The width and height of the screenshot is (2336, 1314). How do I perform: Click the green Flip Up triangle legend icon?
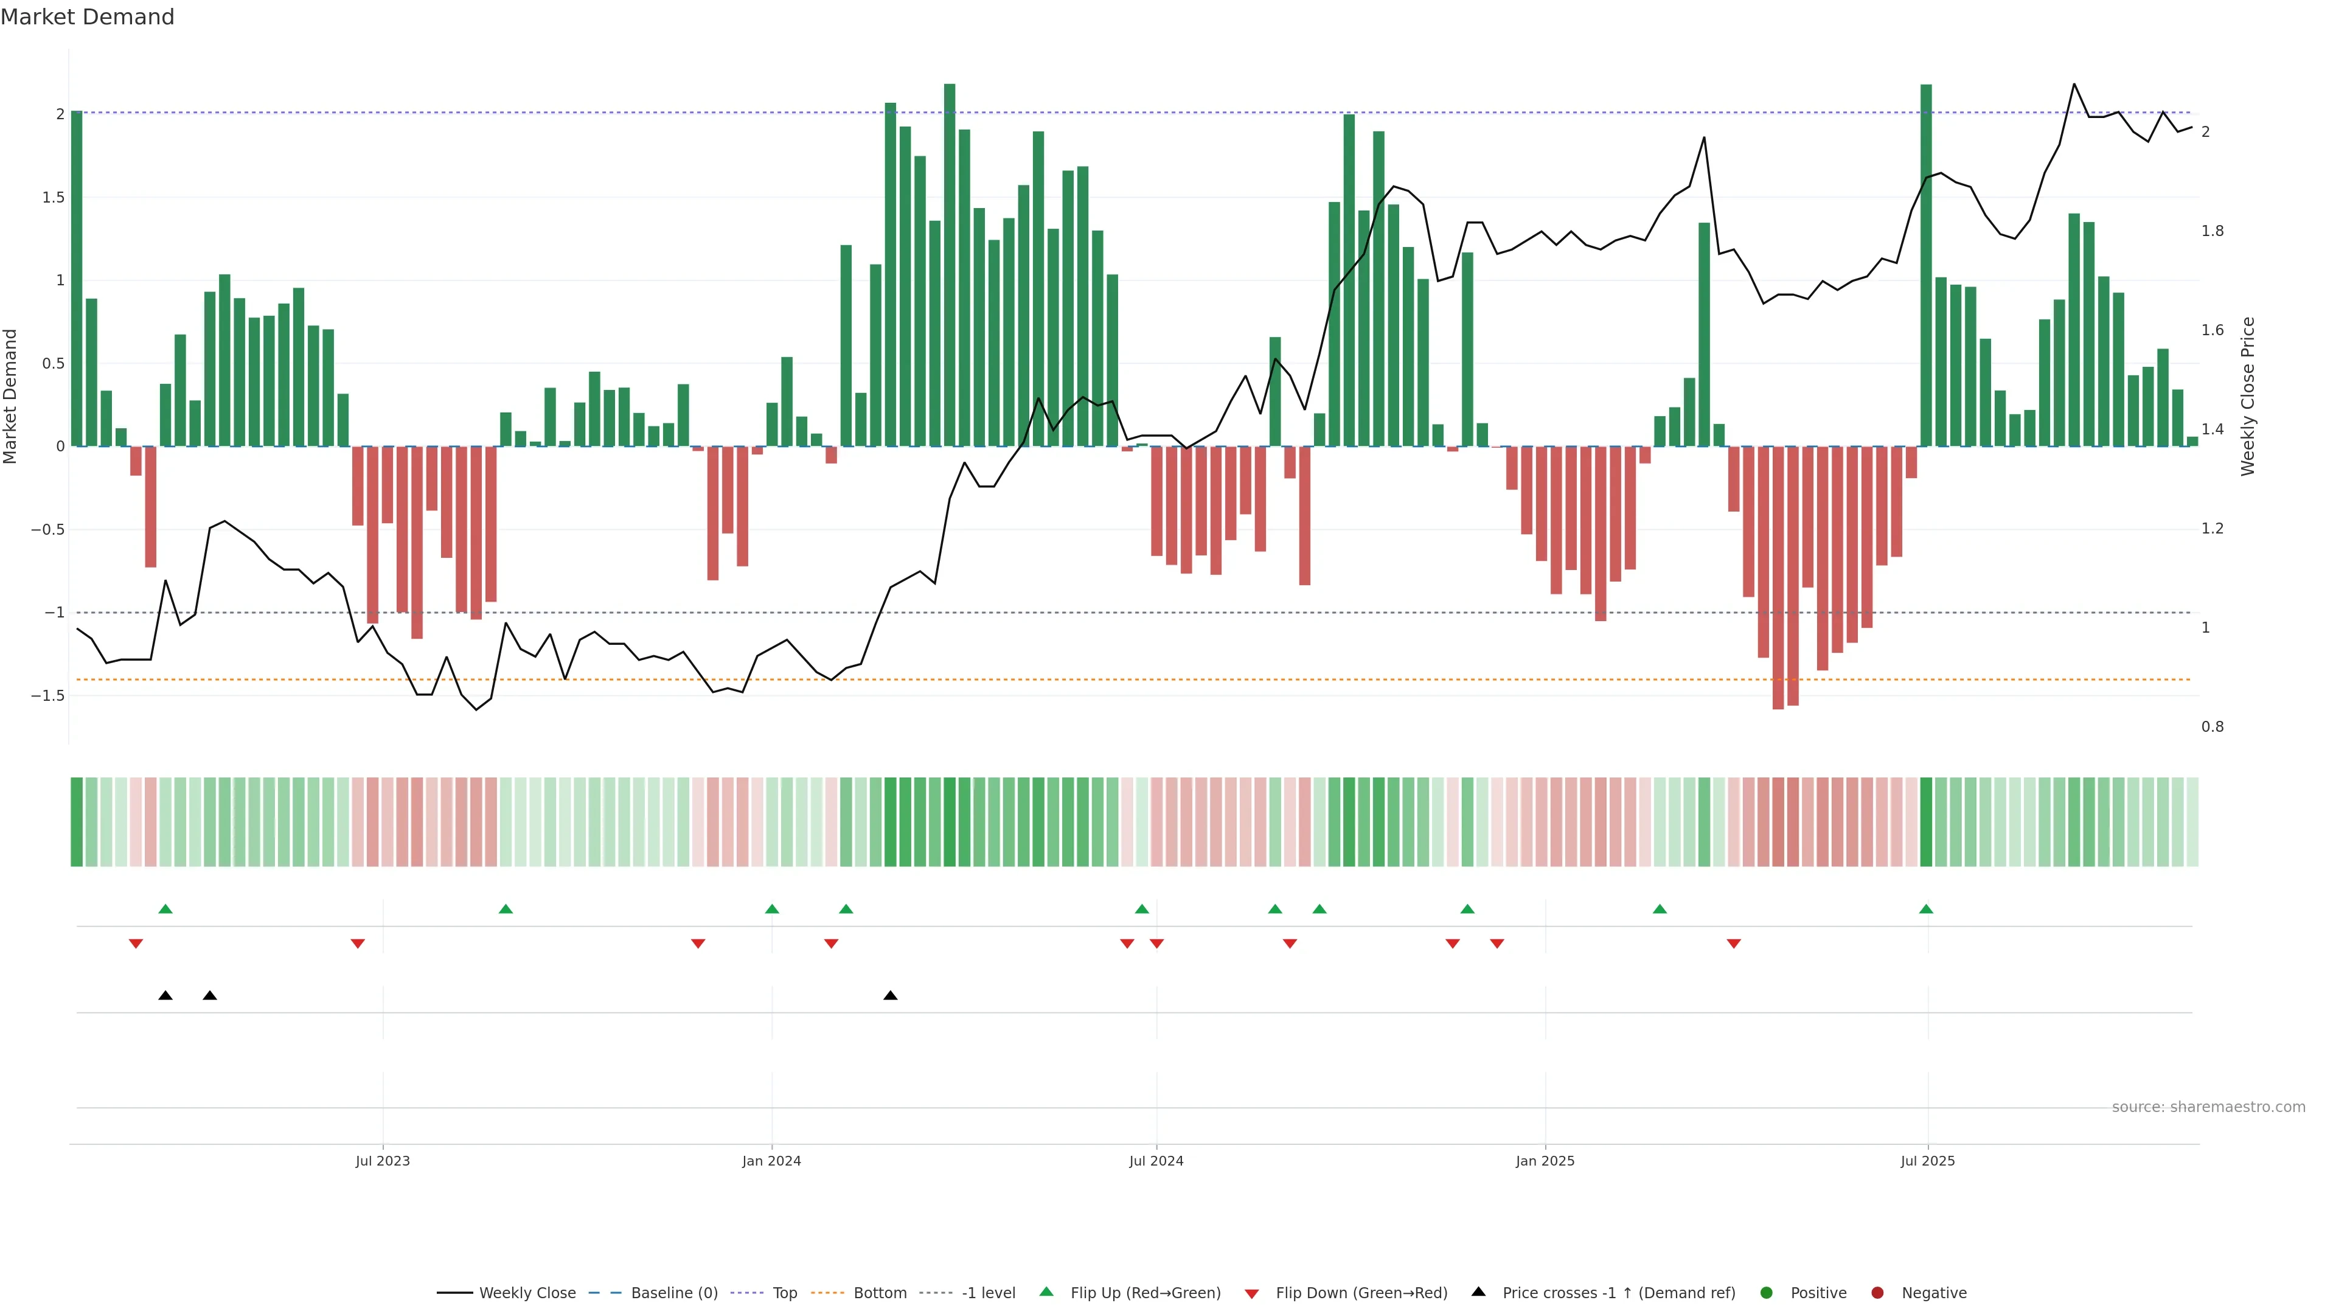coord(1046,1291)
